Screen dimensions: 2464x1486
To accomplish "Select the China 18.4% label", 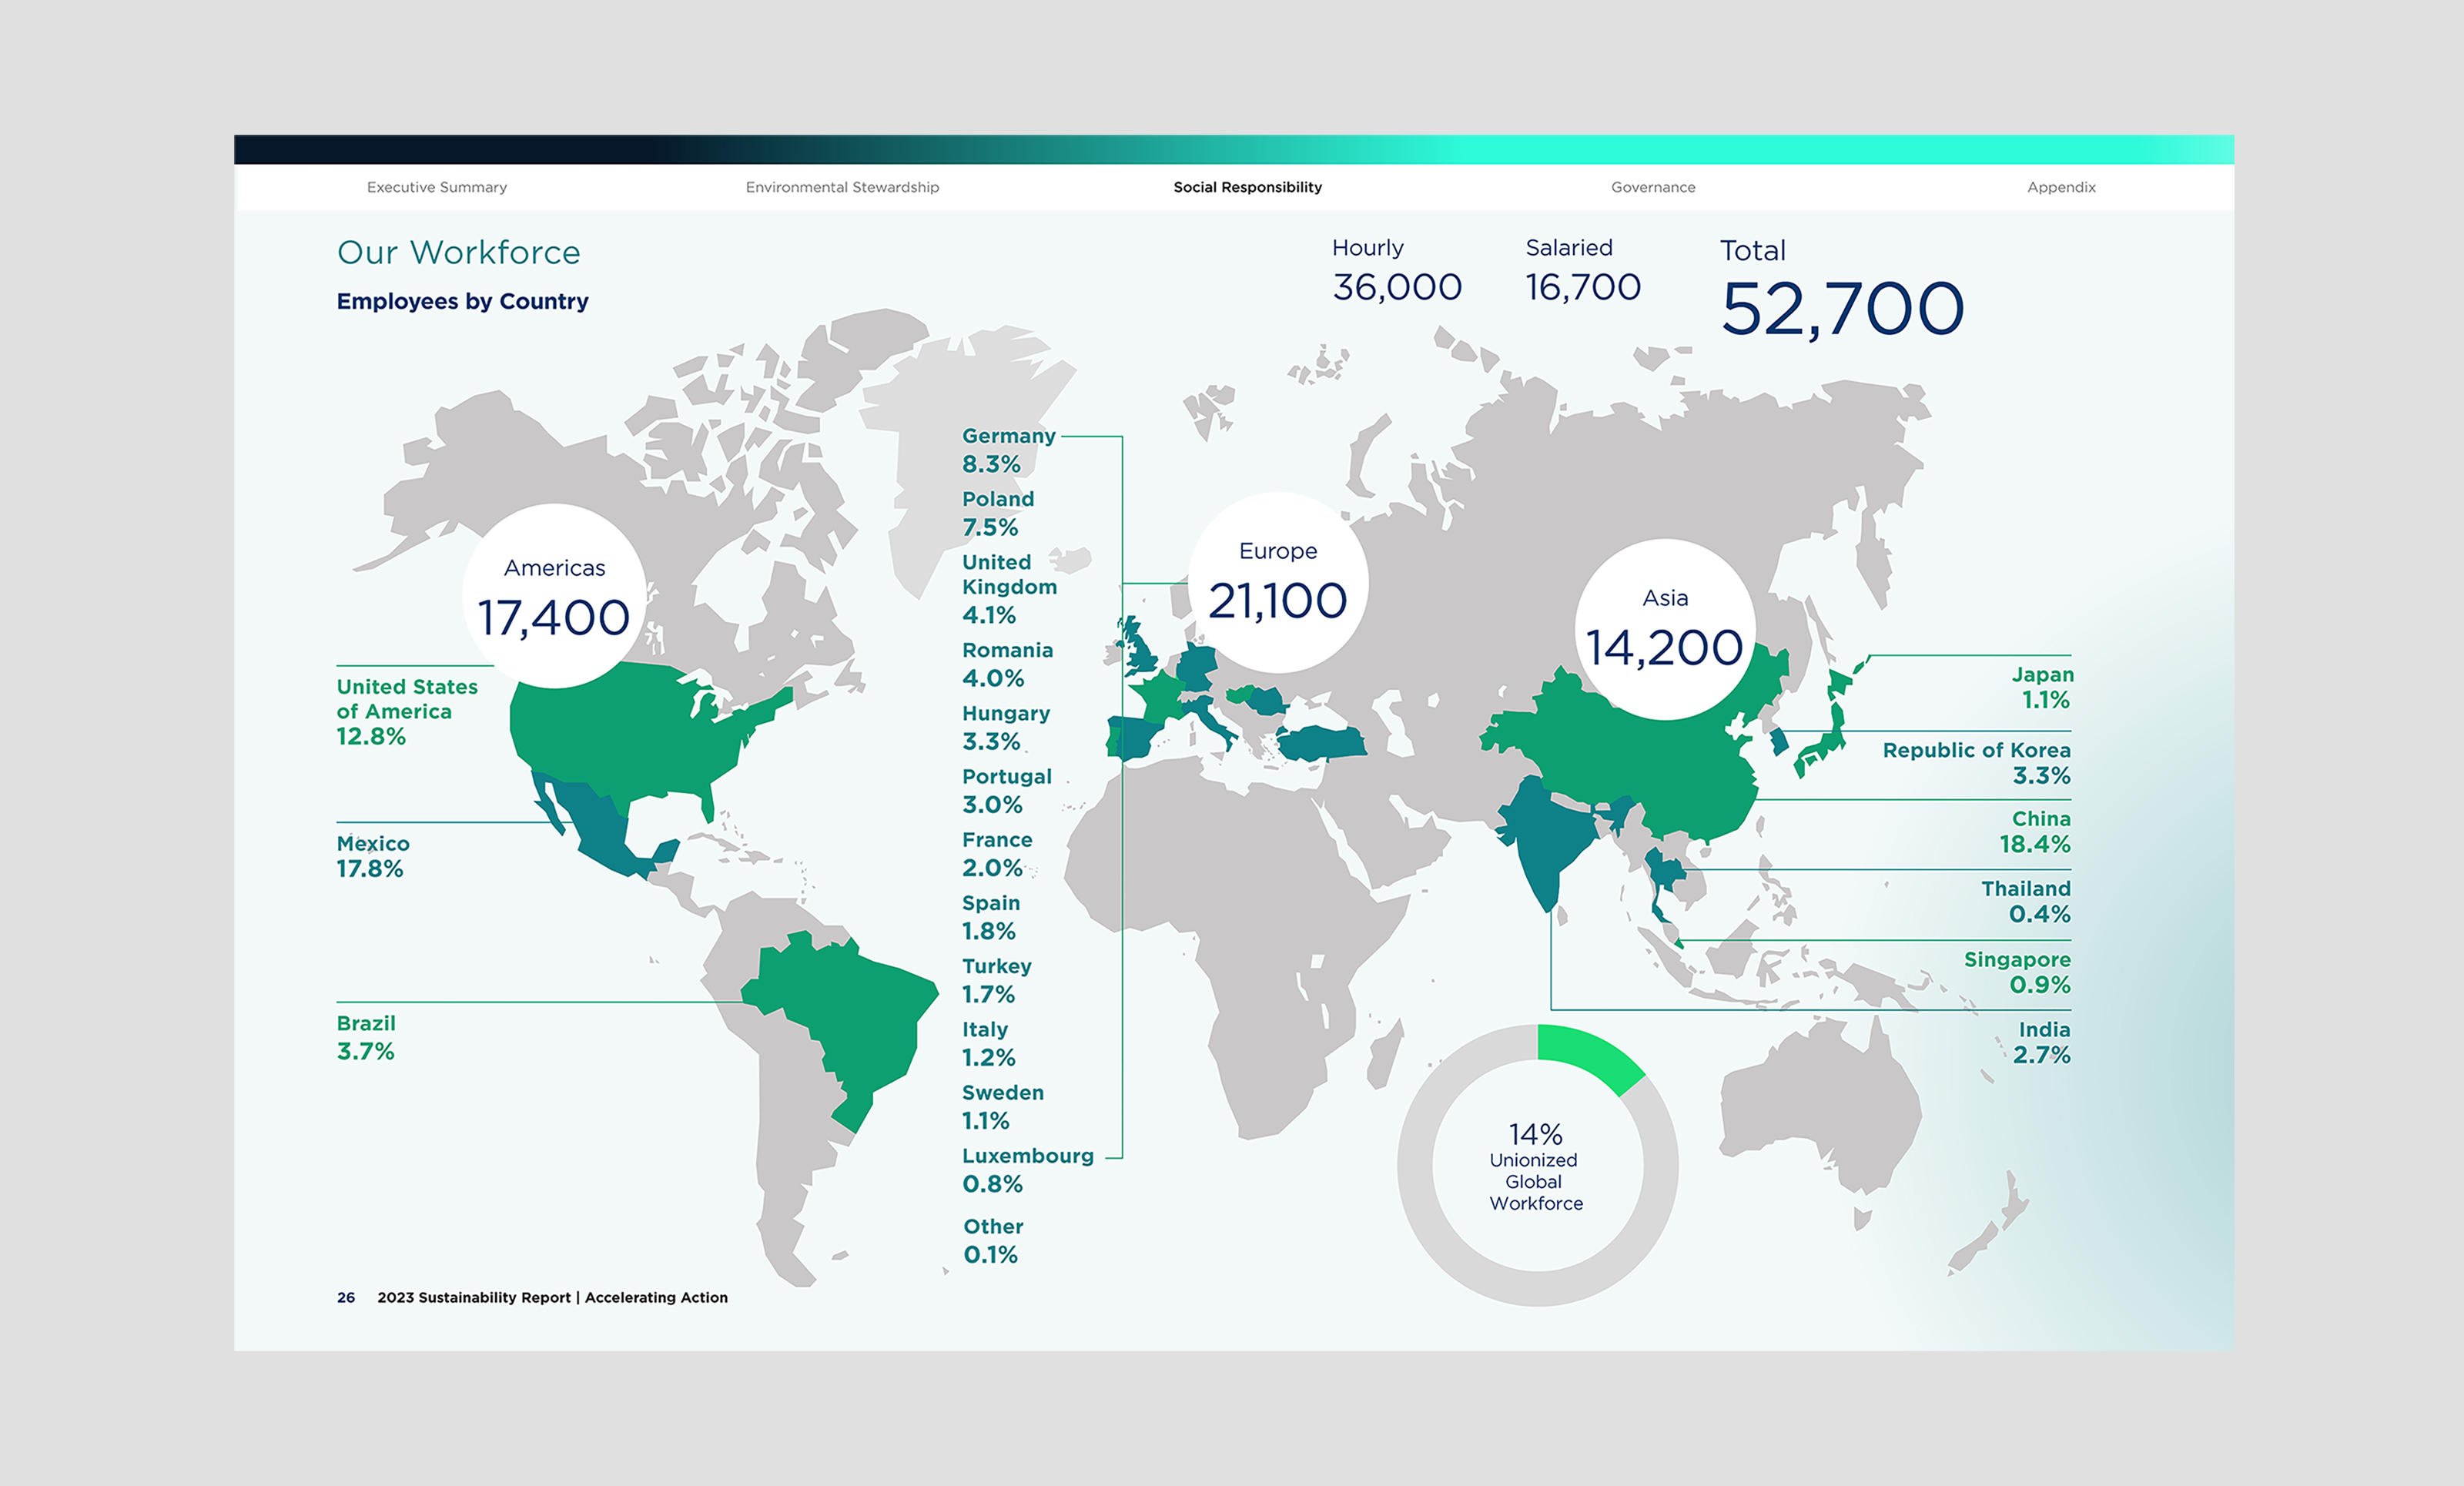I will pos(2035,831).
